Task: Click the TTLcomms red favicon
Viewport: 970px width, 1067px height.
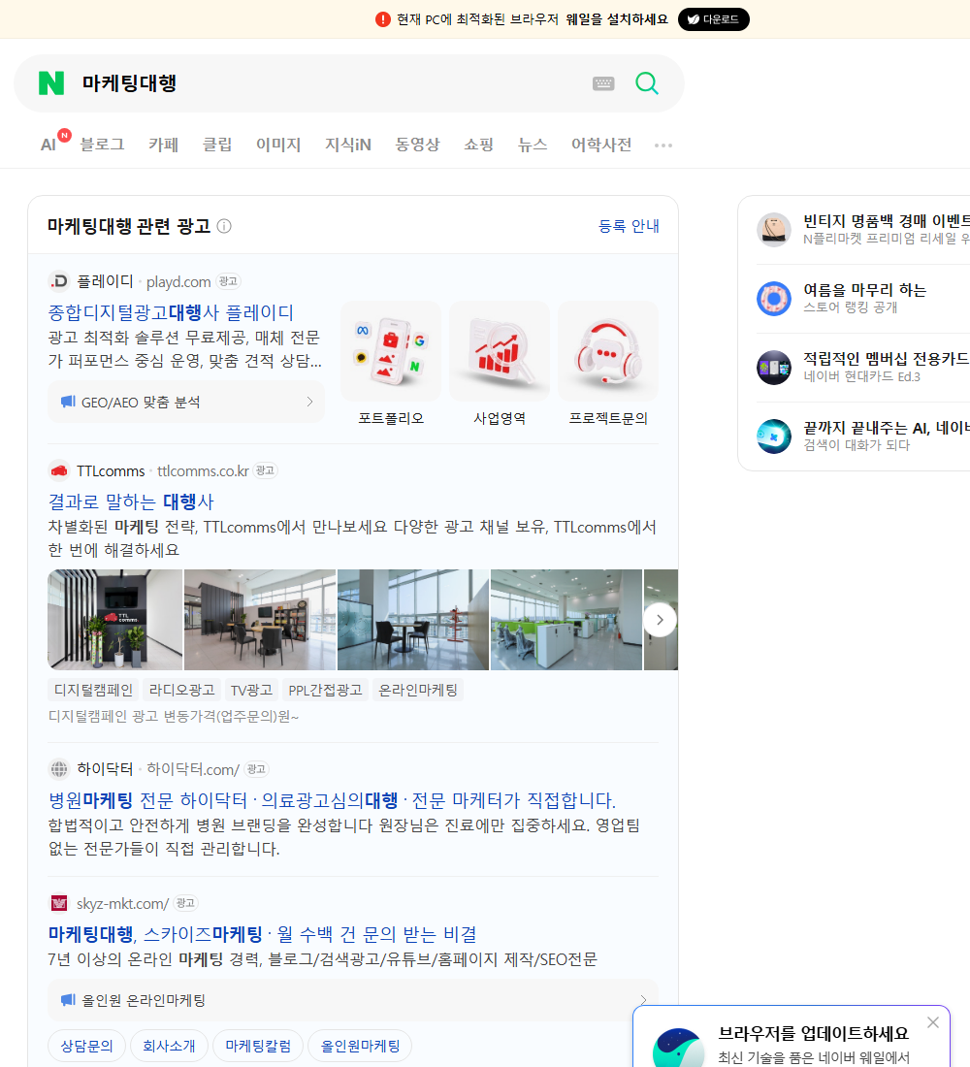Action: click(x=59, y=470)
